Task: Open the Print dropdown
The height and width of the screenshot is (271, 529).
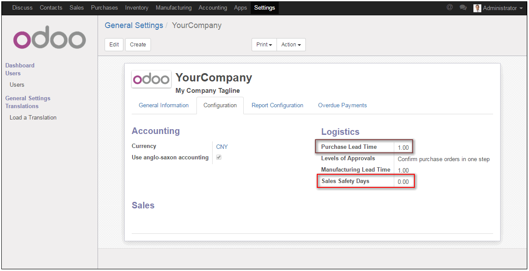Action: click(264, 45)
